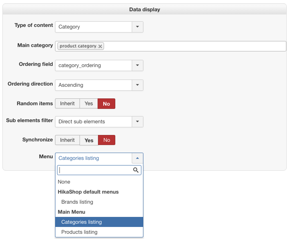The image size is (290, 239).
Task: Remove the product category tag
Action: coord(100,46)
